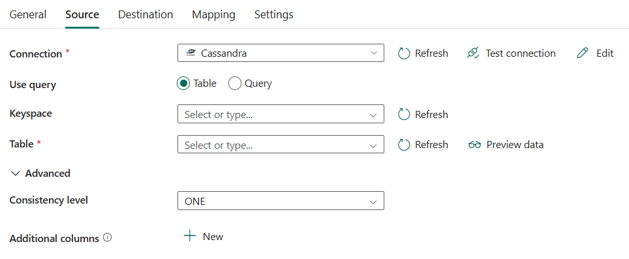This screenshot has height=259, width=629.
Task: Switch to the Destination tab
Action: (x=146, y=14)
